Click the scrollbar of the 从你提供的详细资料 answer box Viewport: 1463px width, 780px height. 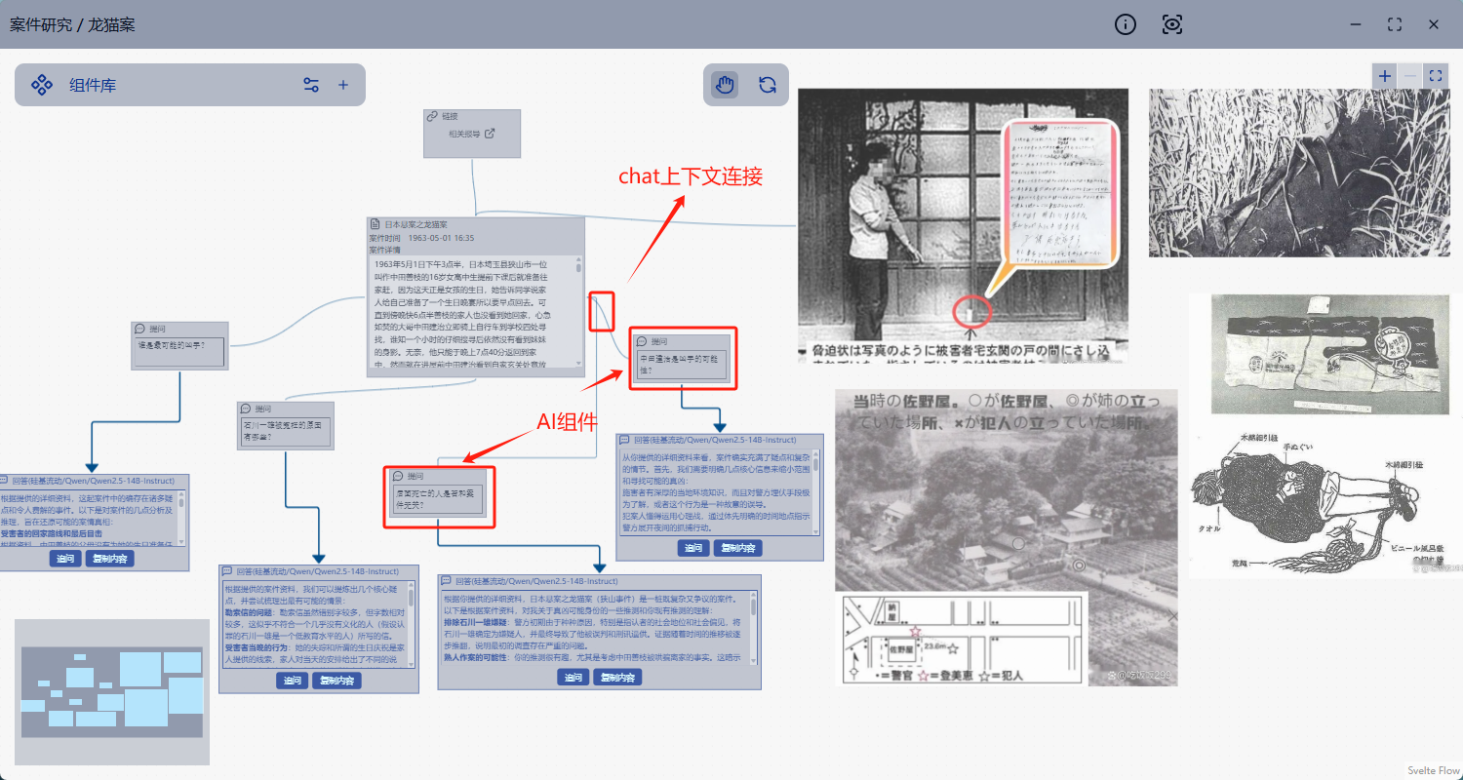[x=817, y=492]
